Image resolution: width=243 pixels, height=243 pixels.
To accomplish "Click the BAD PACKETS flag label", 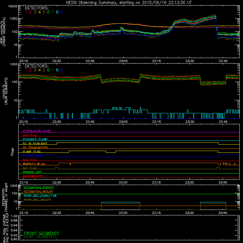I will [33, 176].
